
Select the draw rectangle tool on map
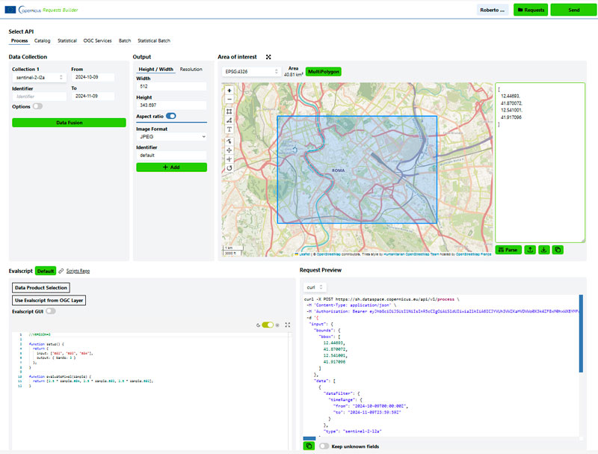pos(229,111)
